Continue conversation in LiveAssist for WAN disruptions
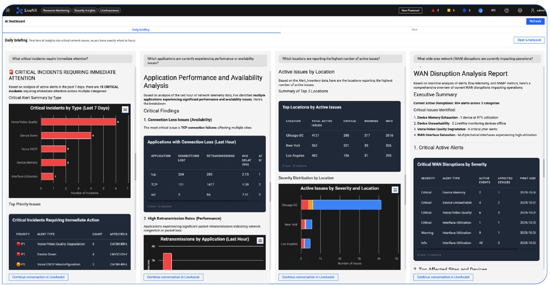 [x=443, y=277]
